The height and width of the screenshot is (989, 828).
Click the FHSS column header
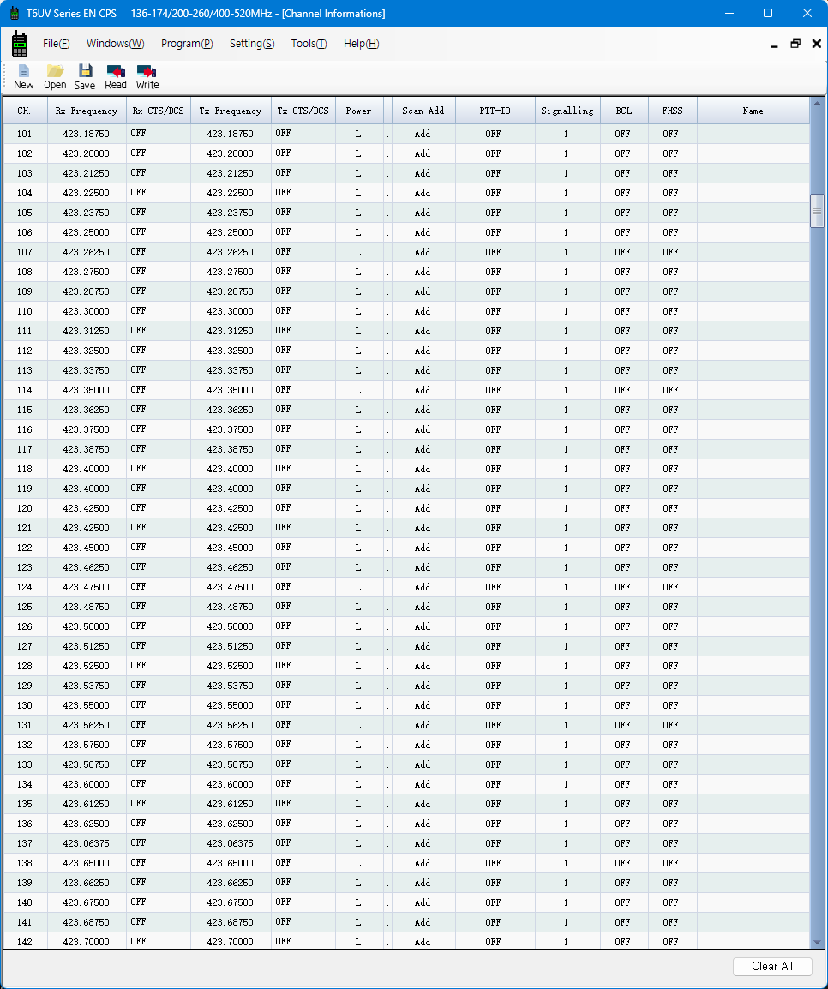(672, 111)
